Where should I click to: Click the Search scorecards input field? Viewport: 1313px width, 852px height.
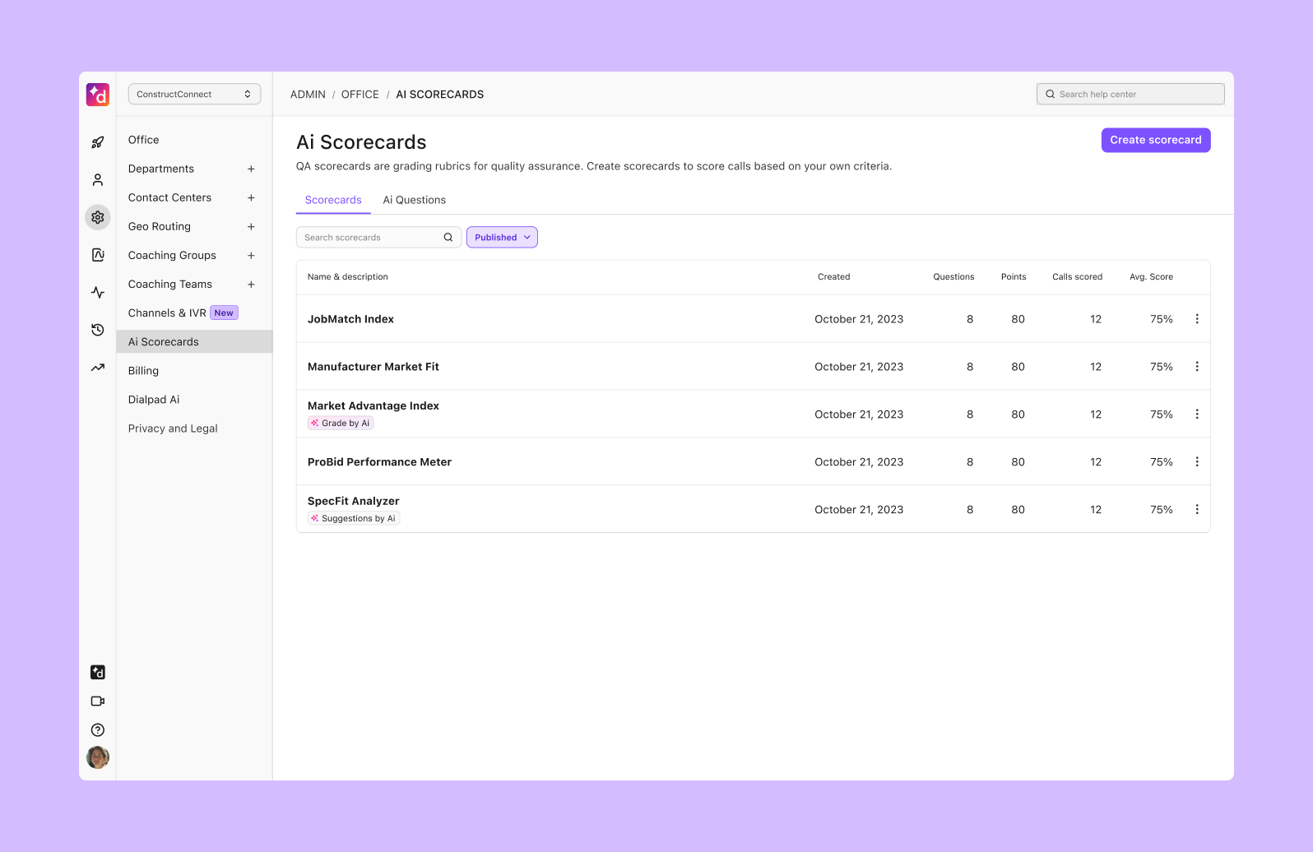pos(378,238)
